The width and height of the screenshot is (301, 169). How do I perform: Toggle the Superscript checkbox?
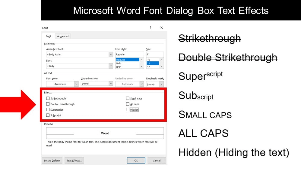(48, 110)
